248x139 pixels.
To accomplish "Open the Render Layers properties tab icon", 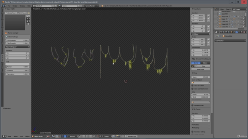I will point(224,32).
